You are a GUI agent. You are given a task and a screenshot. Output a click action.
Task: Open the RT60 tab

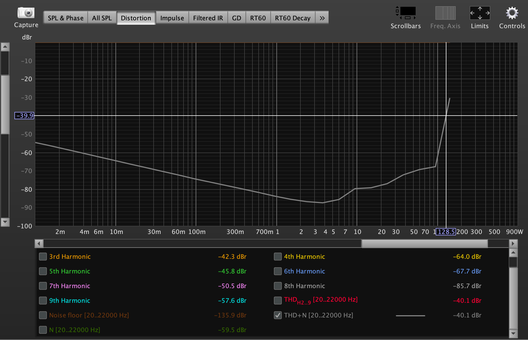258,18
